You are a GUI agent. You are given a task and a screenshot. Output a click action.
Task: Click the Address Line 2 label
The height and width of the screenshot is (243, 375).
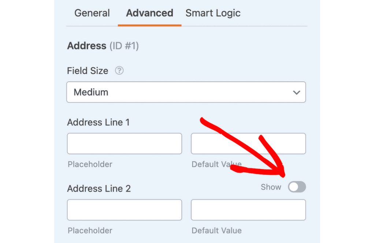[x=98, y=188]
